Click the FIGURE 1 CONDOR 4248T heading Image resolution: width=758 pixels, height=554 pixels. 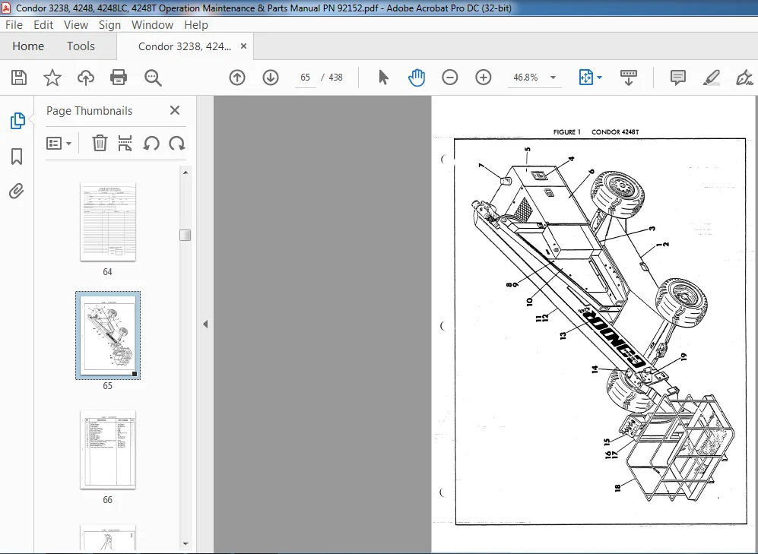tap(596, 132)
